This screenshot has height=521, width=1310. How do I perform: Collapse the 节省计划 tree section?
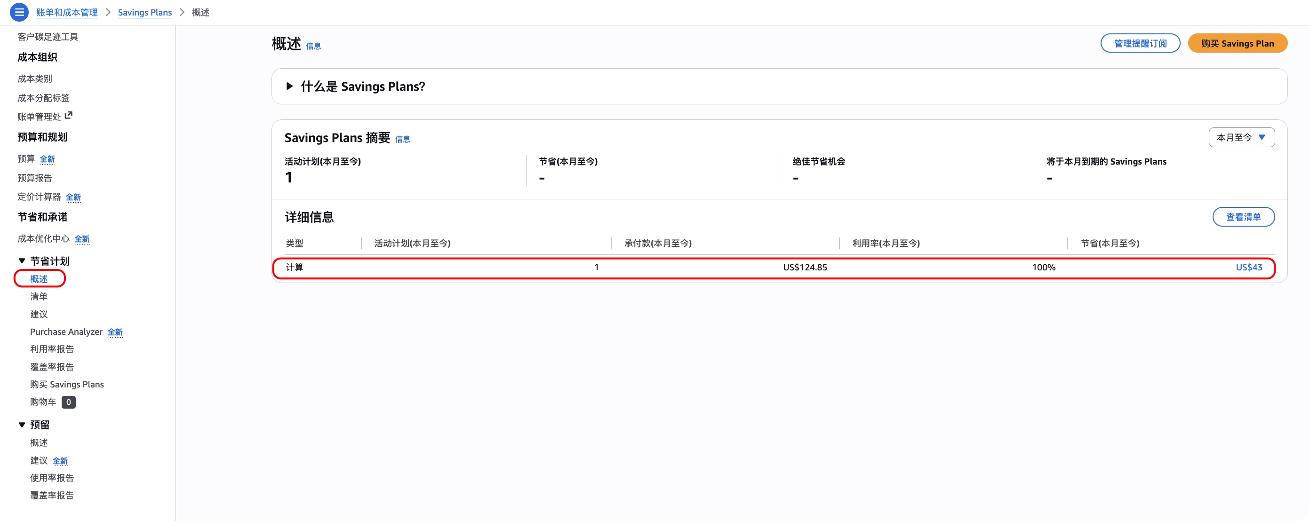[22, 261]
